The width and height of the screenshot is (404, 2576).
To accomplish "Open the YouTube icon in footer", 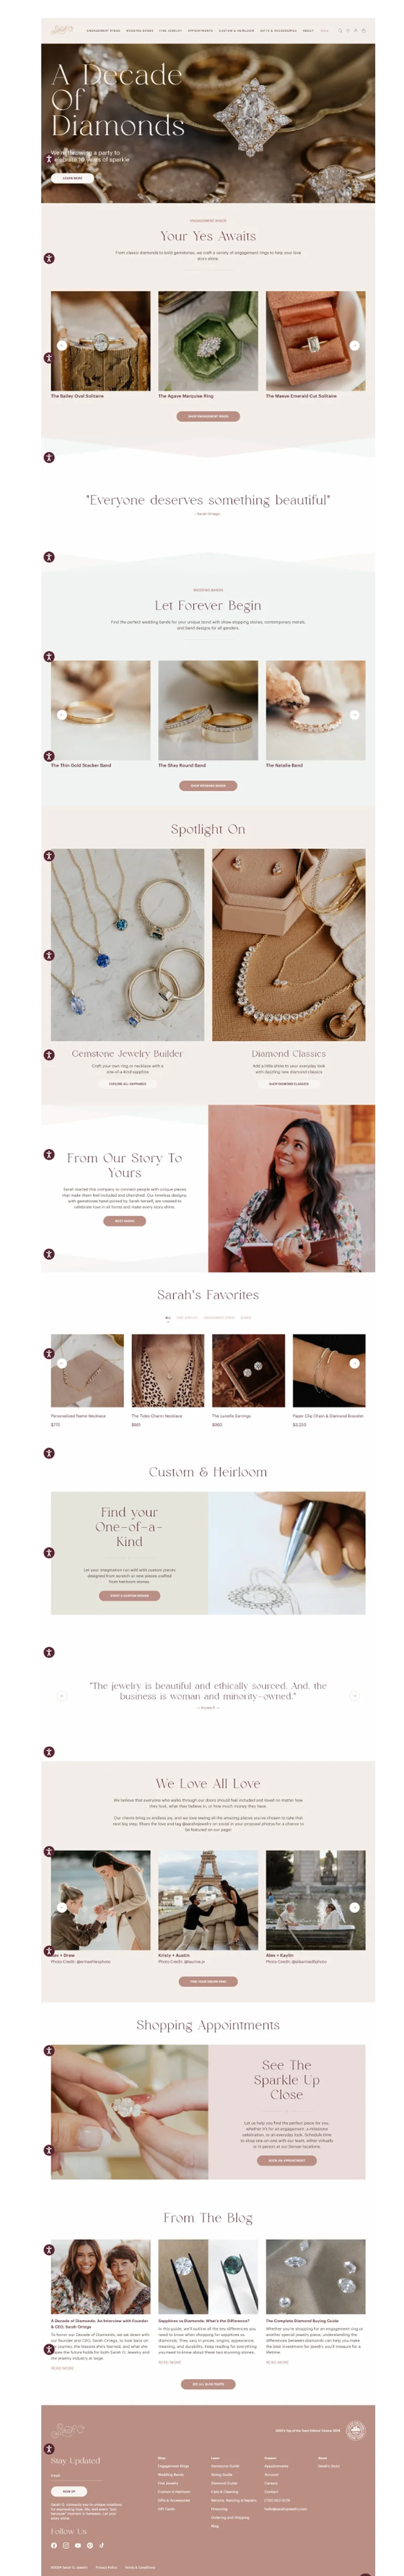I will pos(78,2546).
